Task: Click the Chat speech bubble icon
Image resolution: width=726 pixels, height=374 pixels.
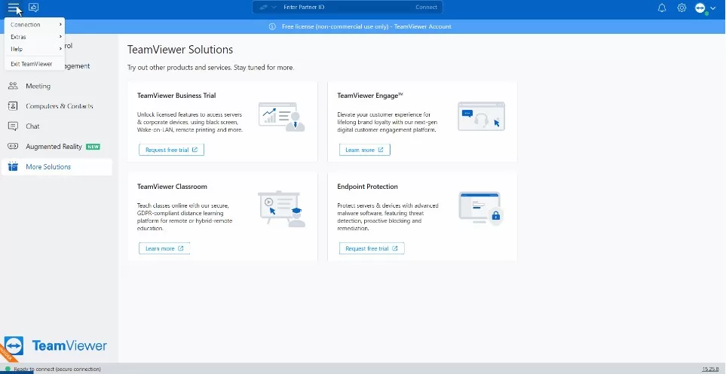Action: click(x=13, y=126)
